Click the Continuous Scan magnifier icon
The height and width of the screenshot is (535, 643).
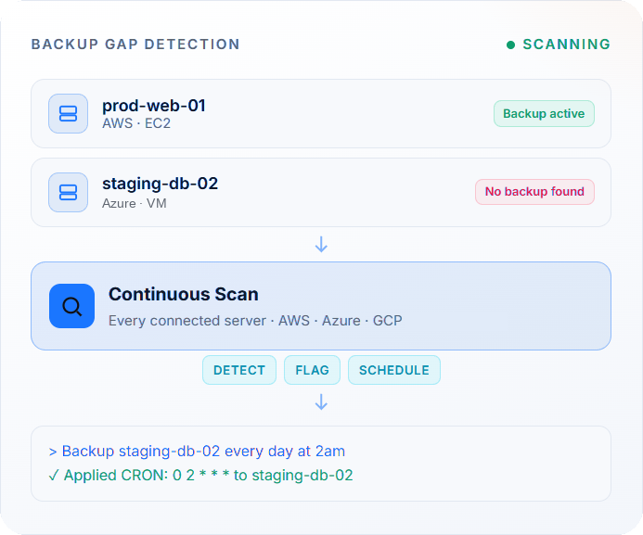point(71,306)
